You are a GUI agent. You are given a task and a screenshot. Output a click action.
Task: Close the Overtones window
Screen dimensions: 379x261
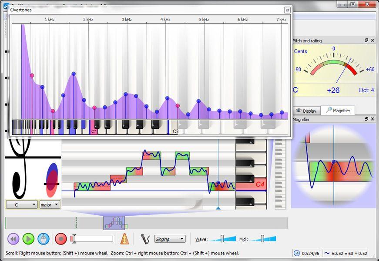[x=287, y=10]
